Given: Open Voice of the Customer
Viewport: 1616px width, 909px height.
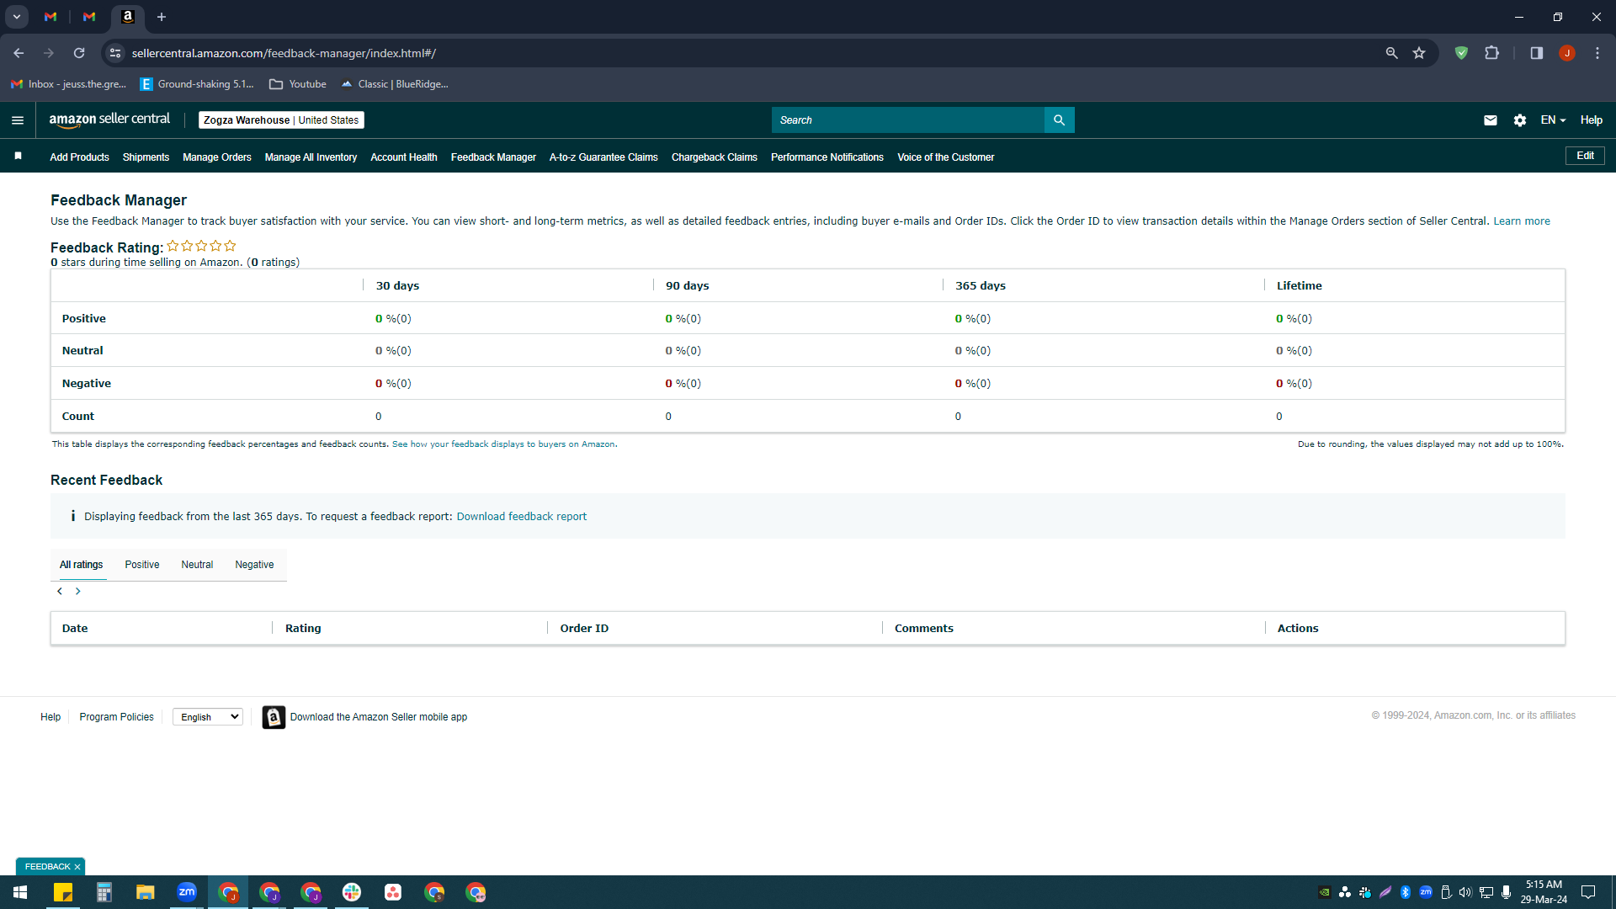Looking at the screenshot, I should coord(946,157).
